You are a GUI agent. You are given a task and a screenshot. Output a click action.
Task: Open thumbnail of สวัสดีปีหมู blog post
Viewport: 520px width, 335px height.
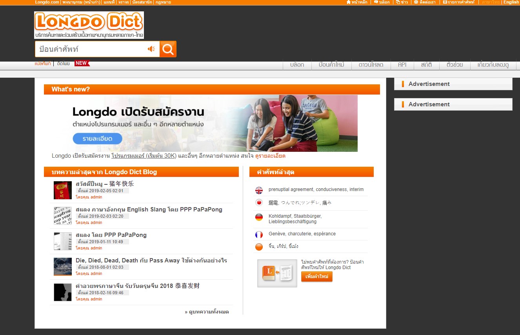[x=63, y=190]
